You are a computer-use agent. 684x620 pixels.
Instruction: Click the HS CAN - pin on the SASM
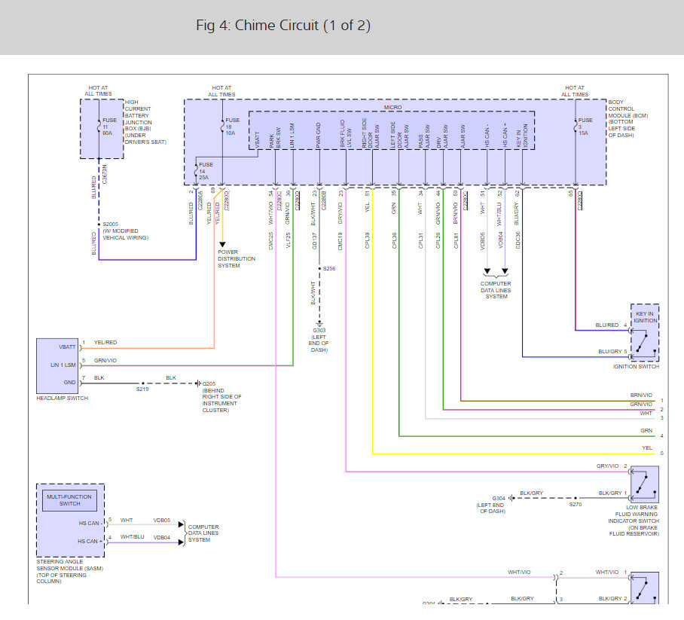click(x=90, y=523)
